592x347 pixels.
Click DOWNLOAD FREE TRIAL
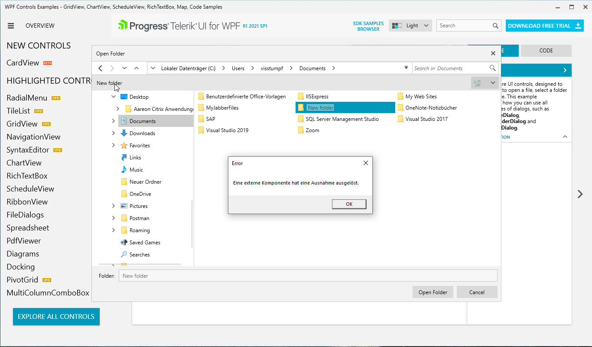coord(545,26)
